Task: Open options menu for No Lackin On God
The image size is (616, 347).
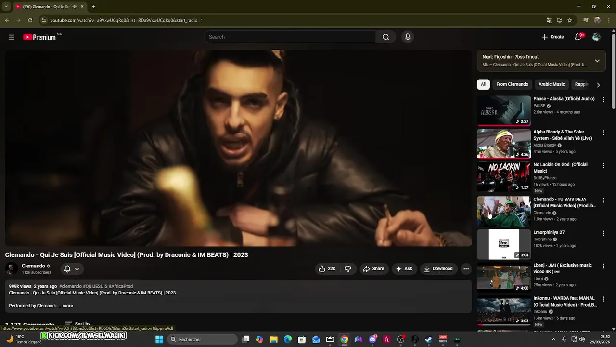Action: [x=603, y=165]
